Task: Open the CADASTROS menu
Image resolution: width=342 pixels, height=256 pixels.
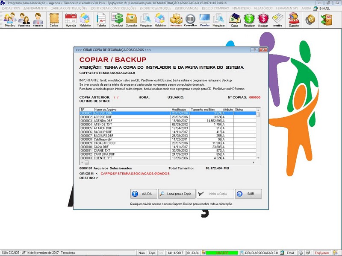Action: (11, 8)
